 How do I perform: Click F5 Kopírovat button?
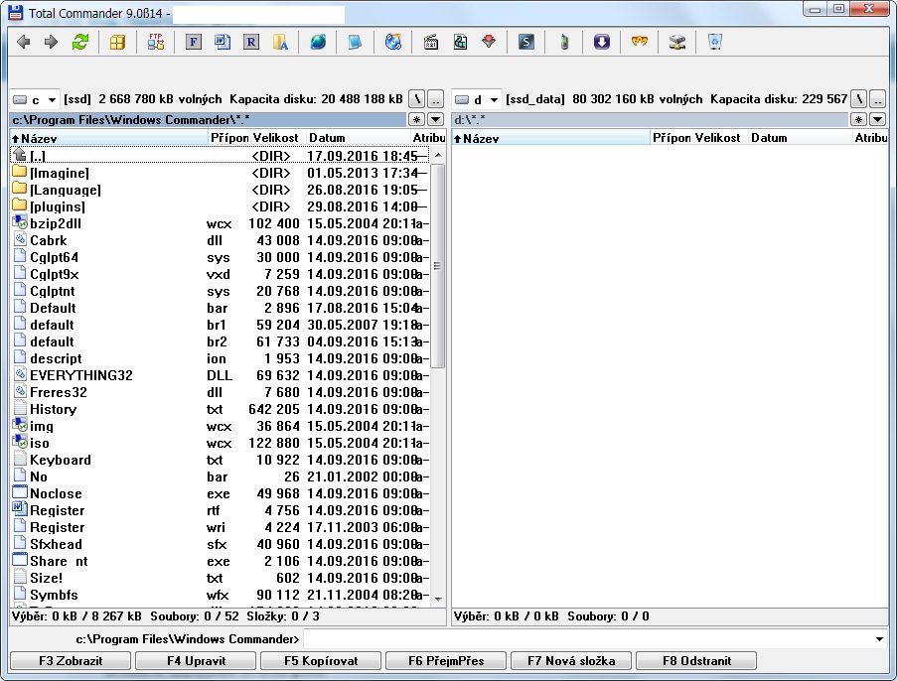pos(321,661)
